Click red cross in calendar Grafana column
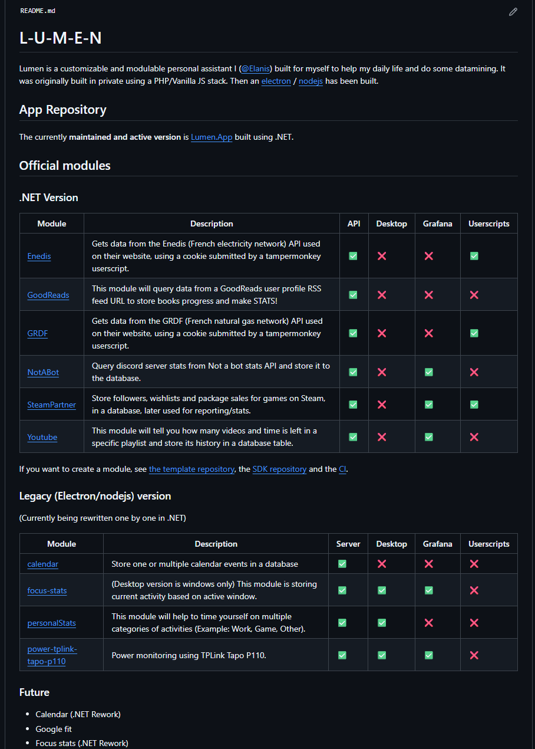Screen dimensions: 535x749 [x=429, y=564]
